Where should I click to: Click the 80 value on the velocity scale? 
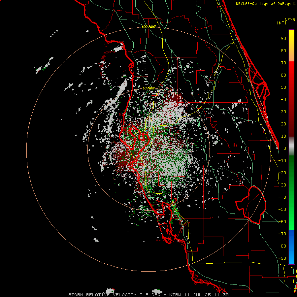(283, 51)
